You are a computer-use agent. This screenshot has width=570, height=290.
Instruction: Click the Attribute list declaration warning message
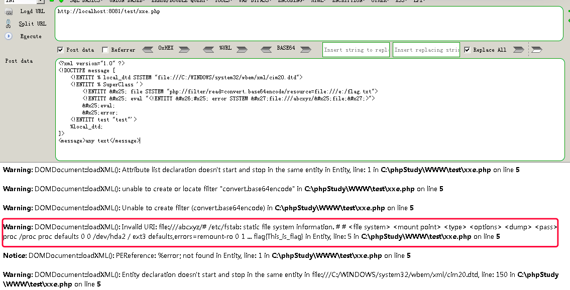pyautogui.click(x=261, y=170)
